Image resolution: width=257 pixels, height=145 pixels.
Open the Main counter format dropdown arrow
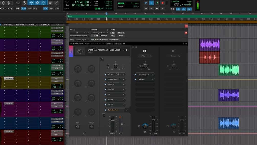(91, 2)
